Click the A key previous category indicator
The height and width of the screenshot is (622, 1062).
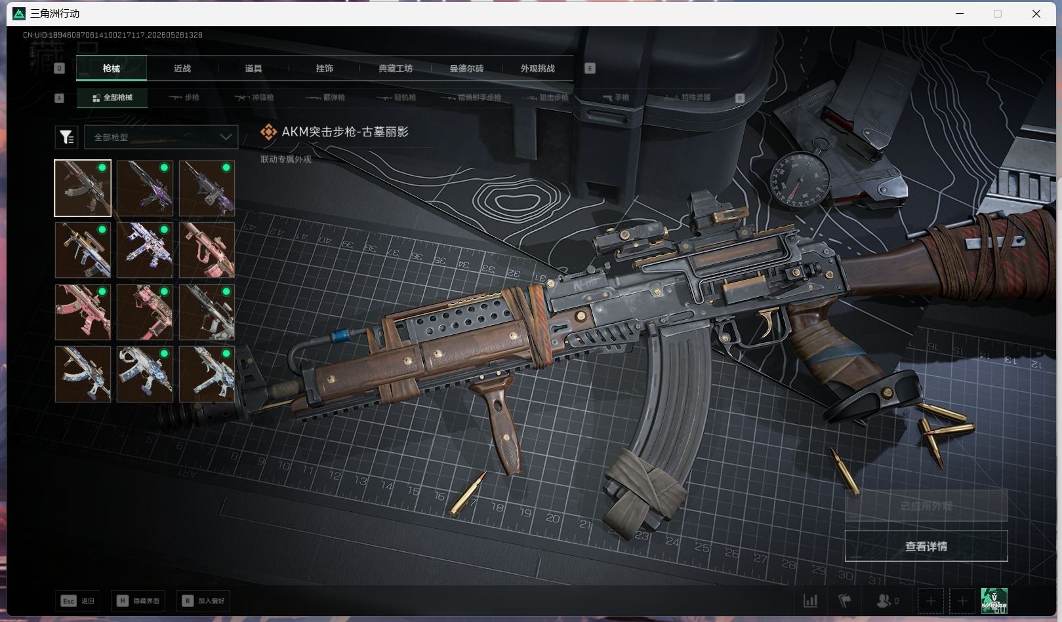tap(59, 98)
